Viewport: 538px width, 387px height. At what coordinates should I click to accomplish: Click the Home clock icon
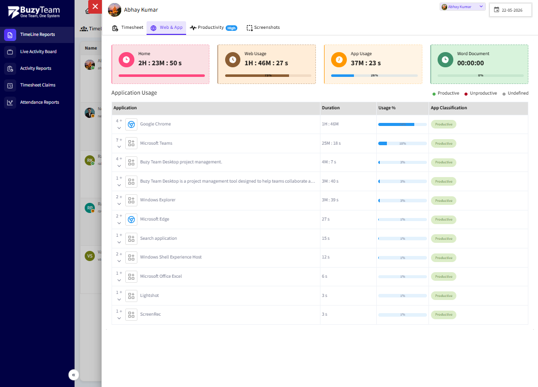click(126, 60)
